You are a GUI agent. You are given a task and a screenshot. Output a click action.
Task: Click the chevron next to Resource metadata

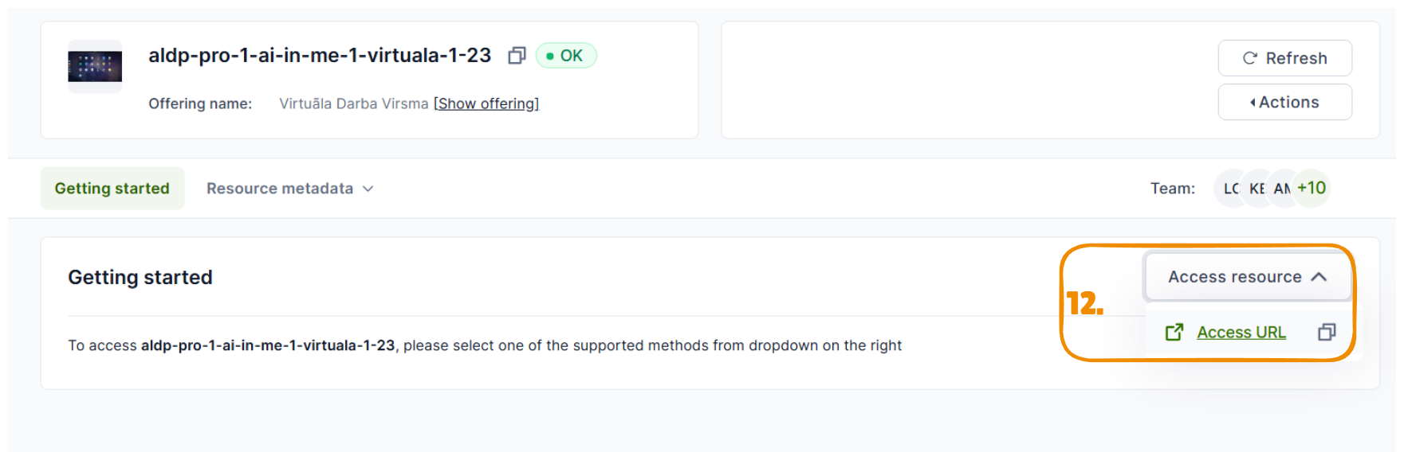(x=368, y=189)
